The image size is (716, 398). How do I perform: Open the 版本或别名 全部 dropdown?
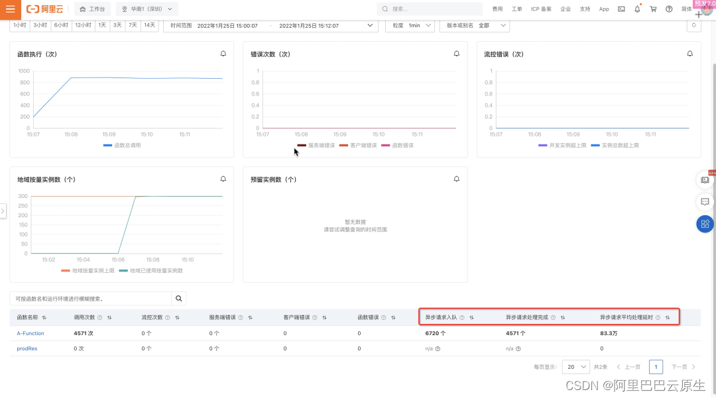pos(475,26)
